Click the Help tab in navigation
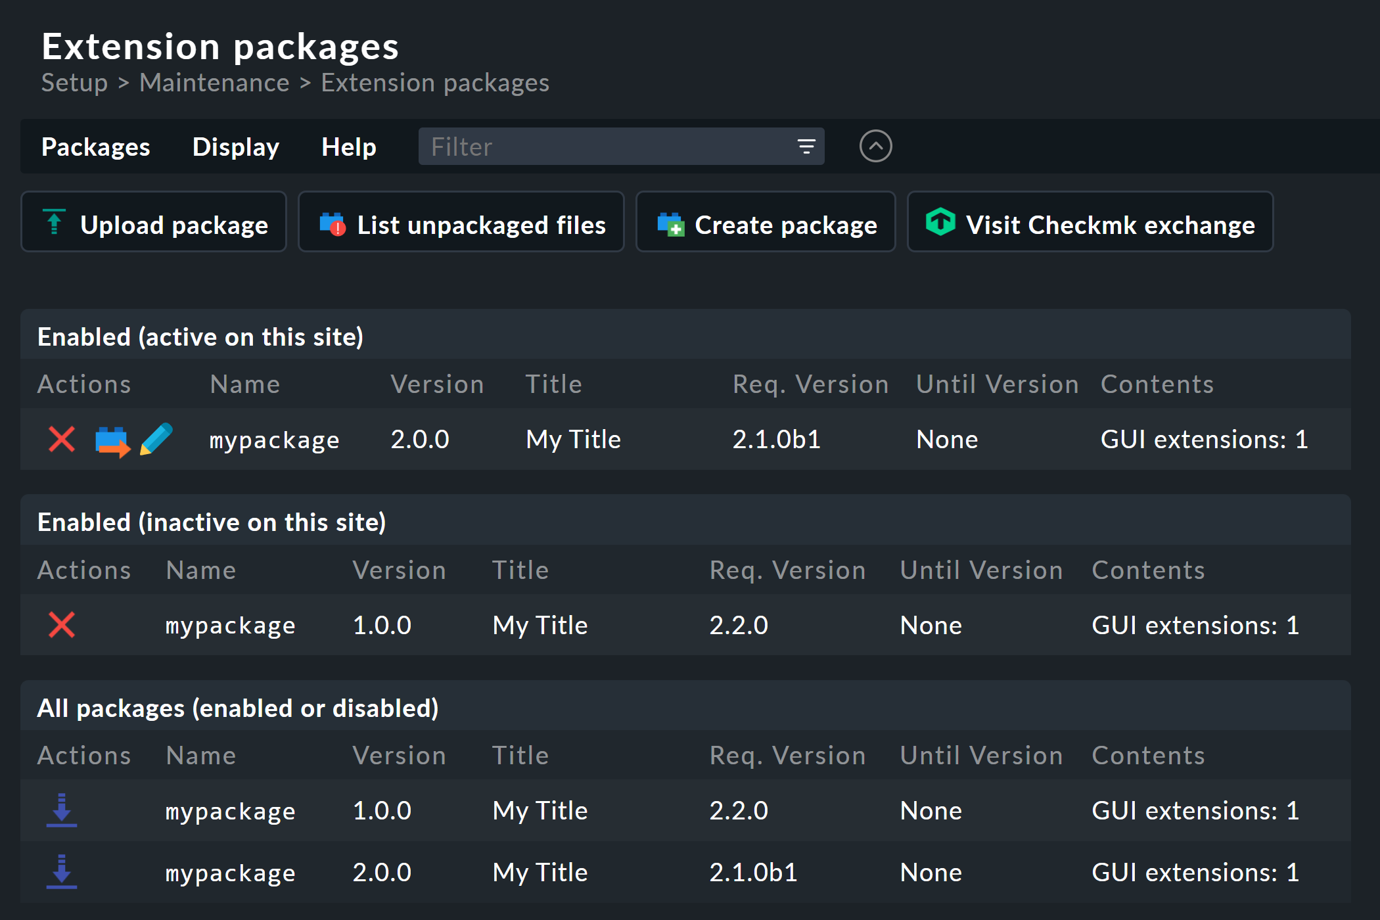The height and width of the screenshot is (920, 1380). (x=348, y=146)
